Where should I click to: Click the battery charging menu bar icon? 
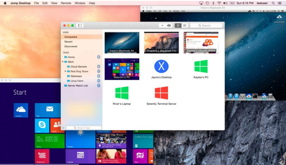pyautogui.click(x=232, y=3)
